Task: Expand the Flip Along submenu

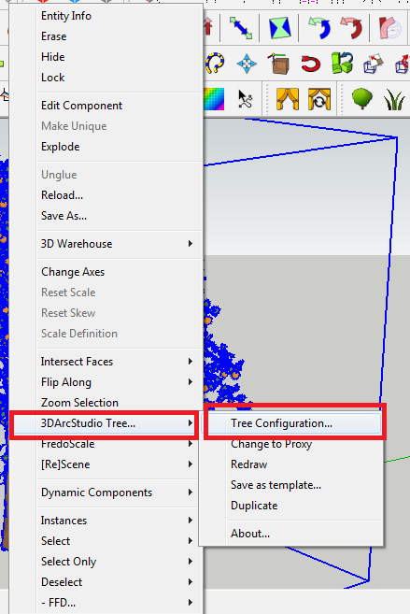Action: pyautogui.click(x=119, y=382)
